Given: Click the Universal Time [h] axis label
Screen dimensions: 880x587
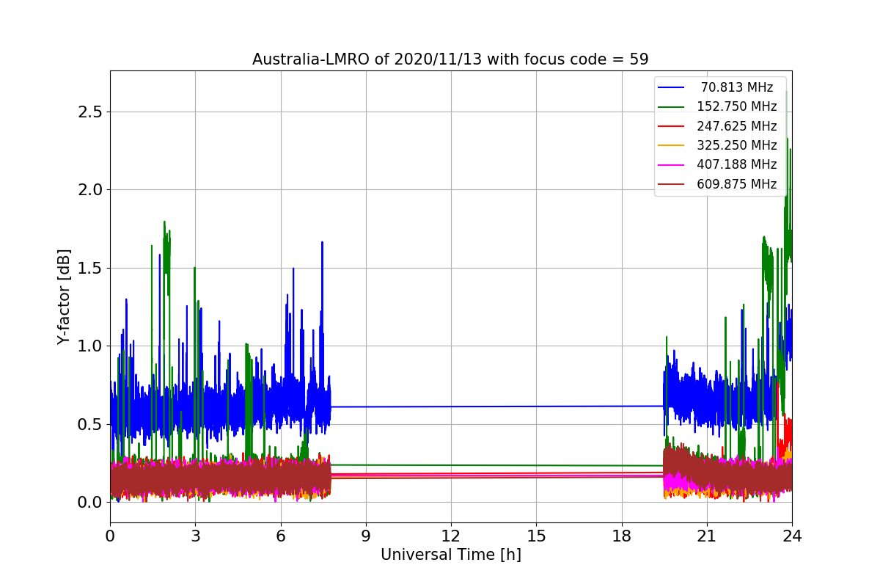Looking at the screenshot, I should (451, 555).
